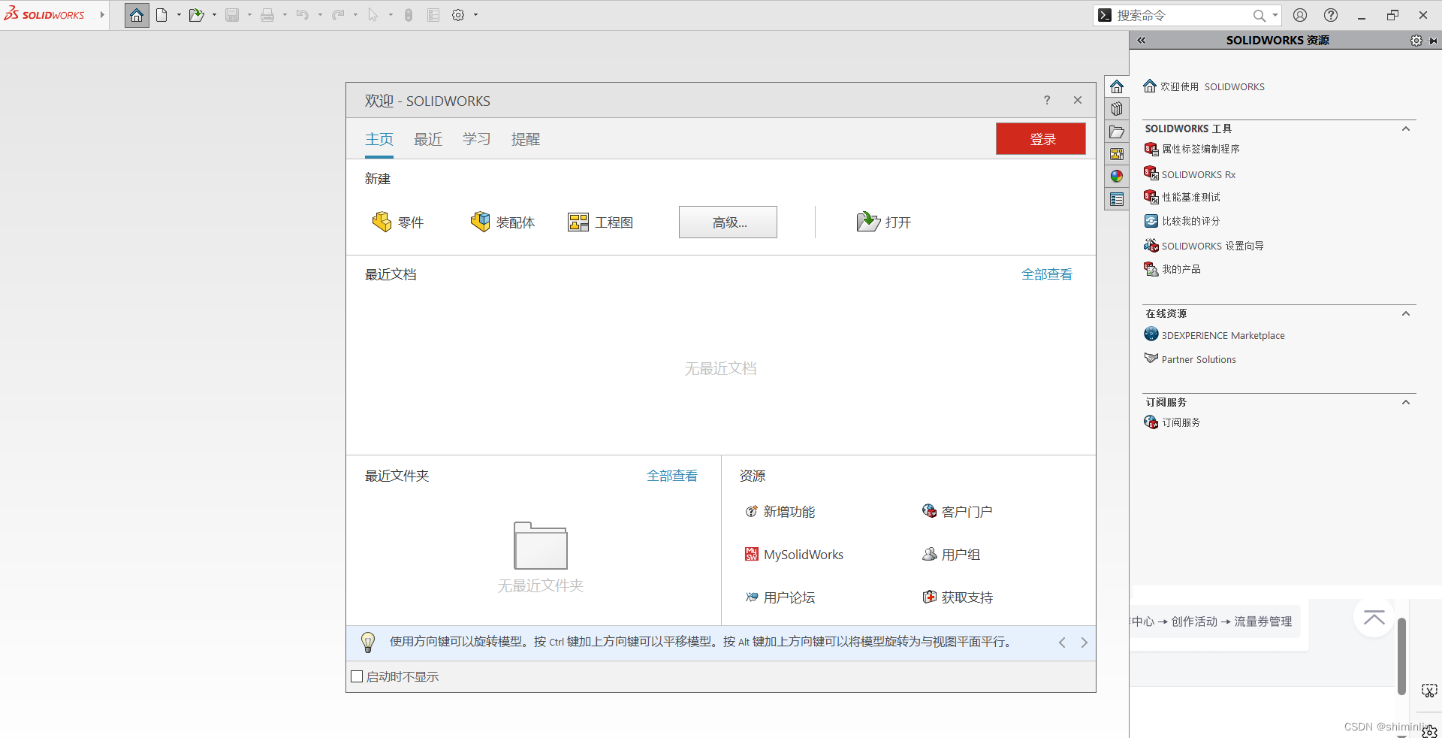This screenshot has height=738, width=1442.
Task: Open the New document dropdown arrow
Action: pos(179,15)
